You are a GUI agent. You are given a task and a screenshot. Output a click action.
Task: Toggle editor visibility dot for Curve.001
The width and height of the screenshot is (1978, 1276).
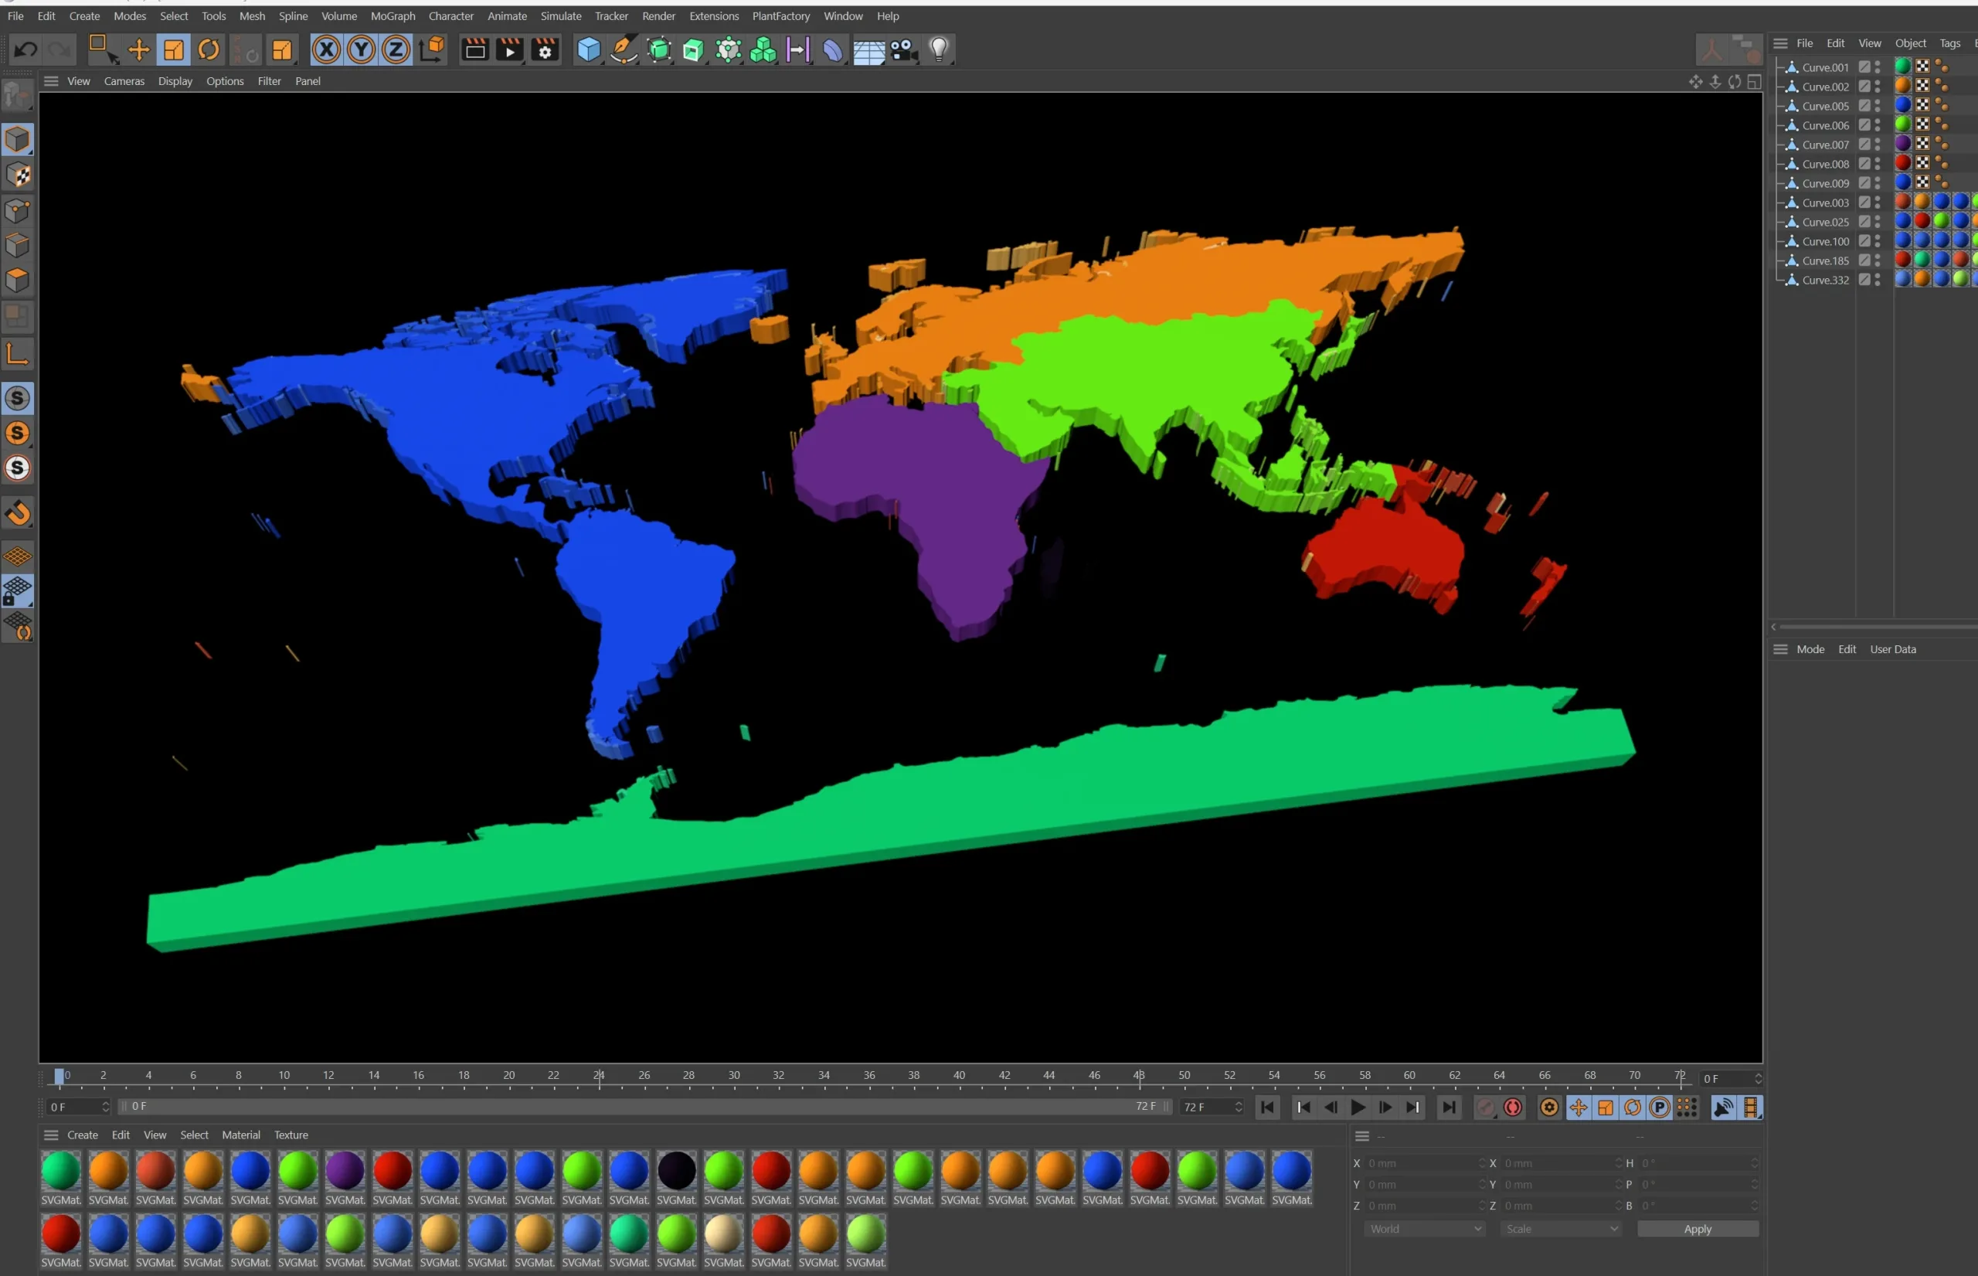pos(1878,63)
